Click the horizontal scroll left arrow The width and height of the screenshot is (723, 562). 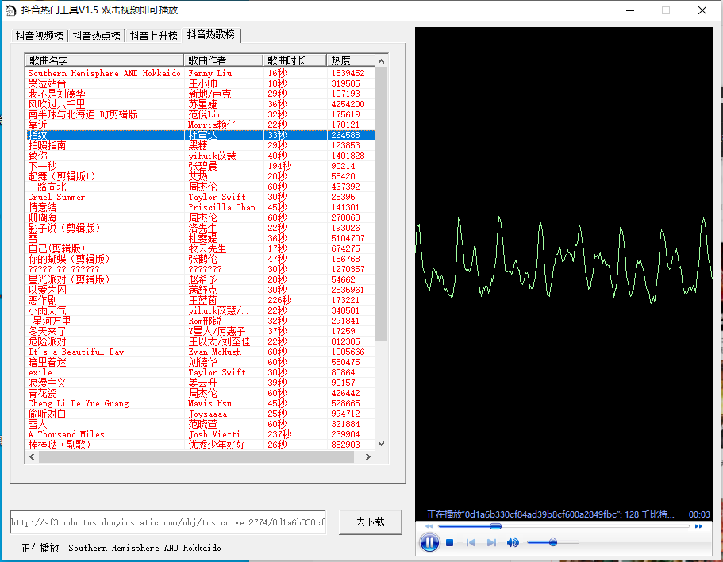coord(32,457)
